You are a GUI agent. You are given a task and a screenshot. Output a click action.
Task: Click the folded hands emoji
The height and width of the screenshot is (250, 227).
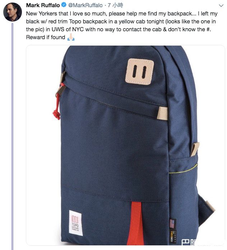[x=71, y=37]
